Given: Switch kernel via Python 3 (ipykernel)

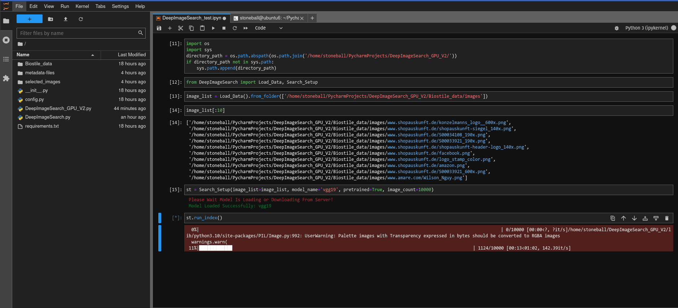Looking at the screenshot, I should click(647, 28).
